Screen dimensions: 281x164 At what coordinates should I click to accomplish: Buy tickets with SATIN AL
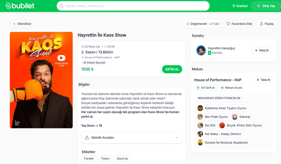tap(172, 69)
